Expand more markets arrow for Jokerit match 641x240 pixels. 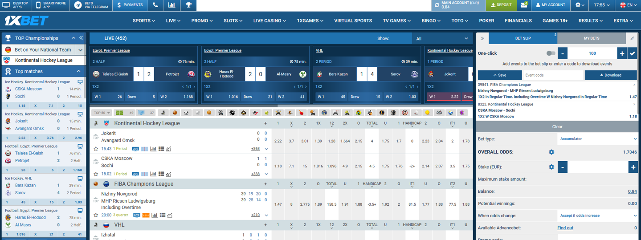[266, 149]
